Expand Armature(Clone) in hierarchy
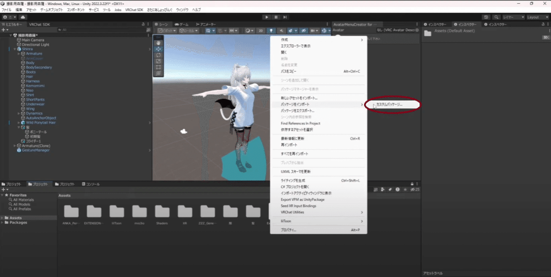Image resolution: width=551 pixels, height=277 pixels. pyautogui.click(x=15, y=146)
